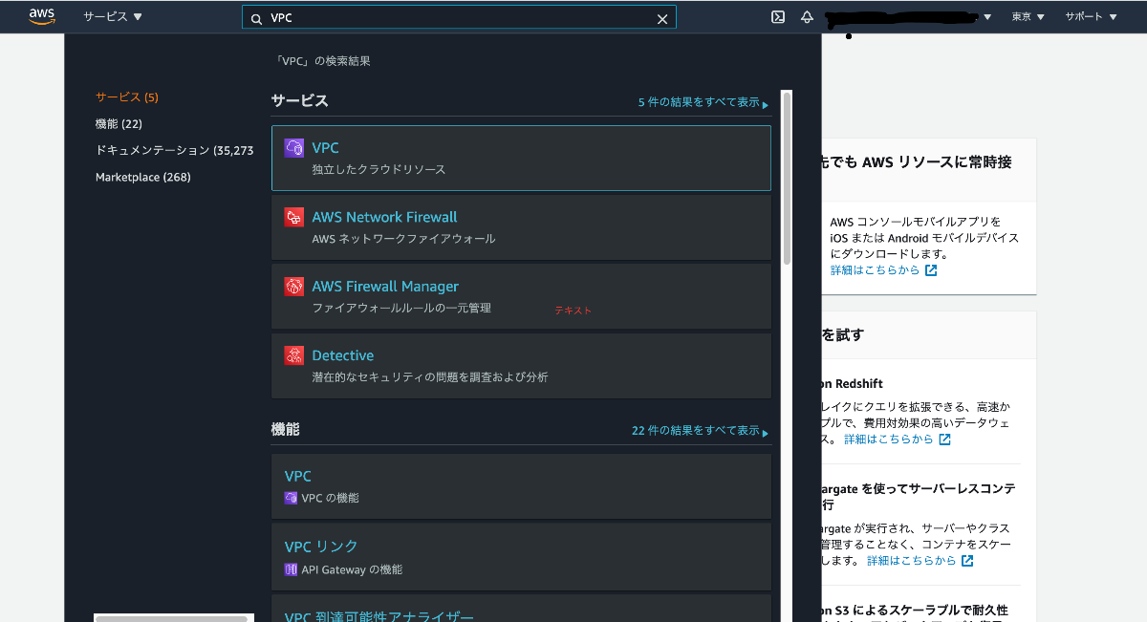Click the AWS Firewall Manager icon
The height and width of the screenshot is (622, 1147).
click(294, 286)
